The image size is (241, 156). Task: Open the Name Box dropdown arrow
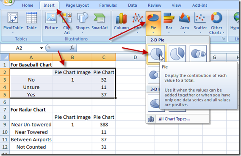click(x=42, y=48)
